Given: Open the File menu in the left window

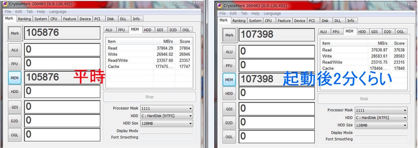Looking at the screenshot, I should pyautogui.click(x=8, y=12).
